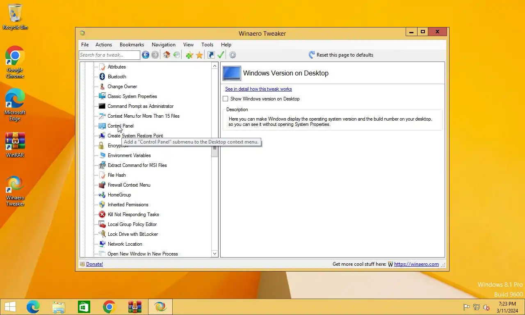Click the Command Prompt as Administrator icon

[102, 106]
